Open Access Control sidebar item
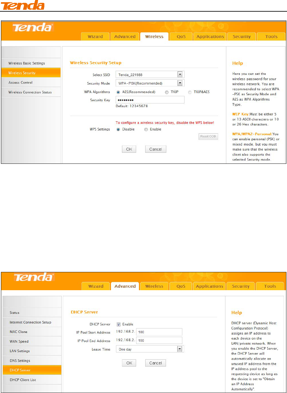287x393 pixels. pos(30,82)
